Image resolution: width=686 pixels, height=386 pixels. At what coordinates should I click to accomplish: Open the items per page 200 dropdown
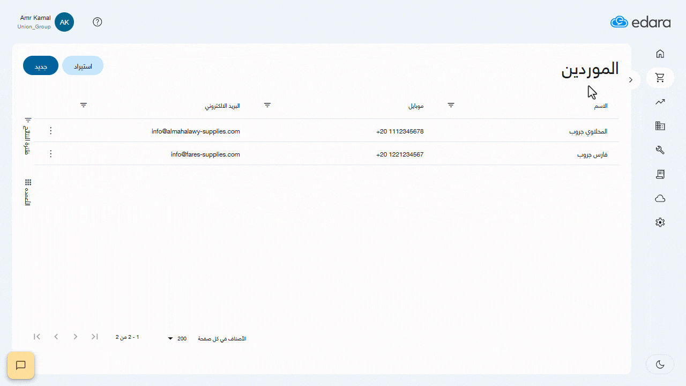177,339
